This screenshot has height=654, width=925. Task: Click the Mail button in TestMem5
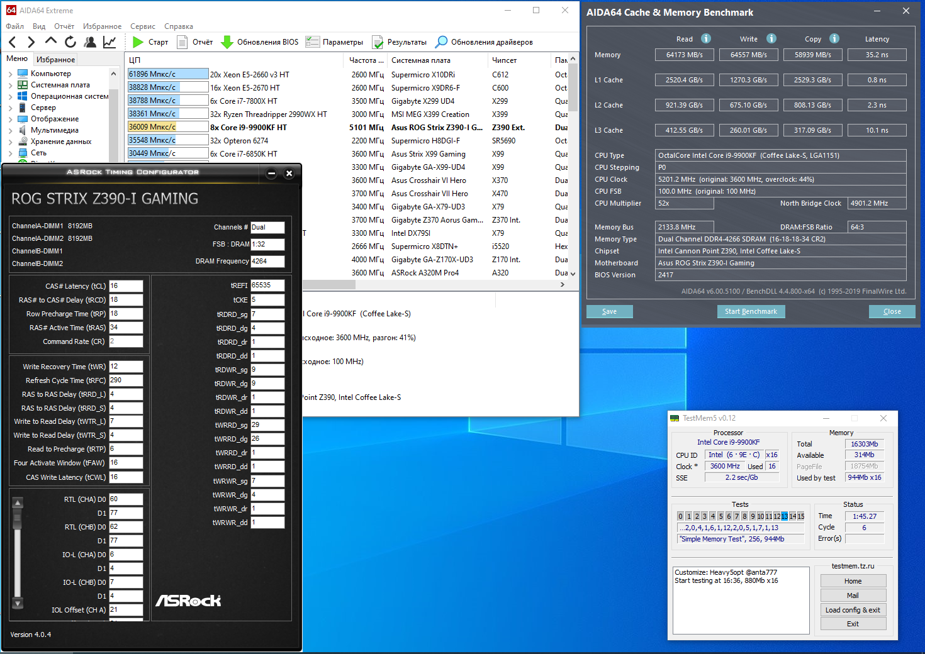853,596
